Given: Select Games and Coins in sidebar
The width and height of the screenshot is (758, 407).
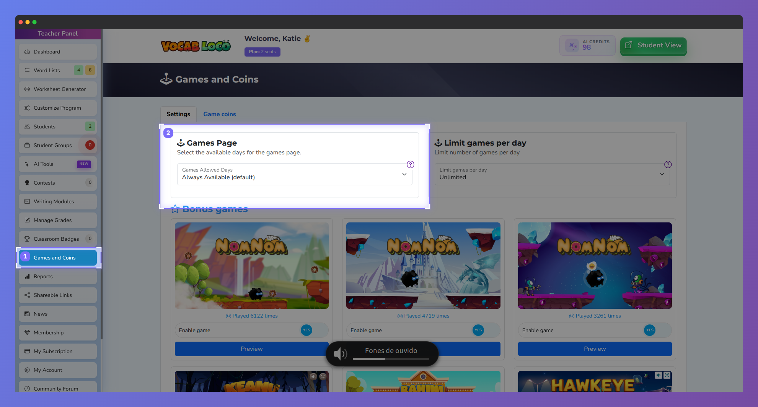Looking at the screenshot, I should click(58, 258).
